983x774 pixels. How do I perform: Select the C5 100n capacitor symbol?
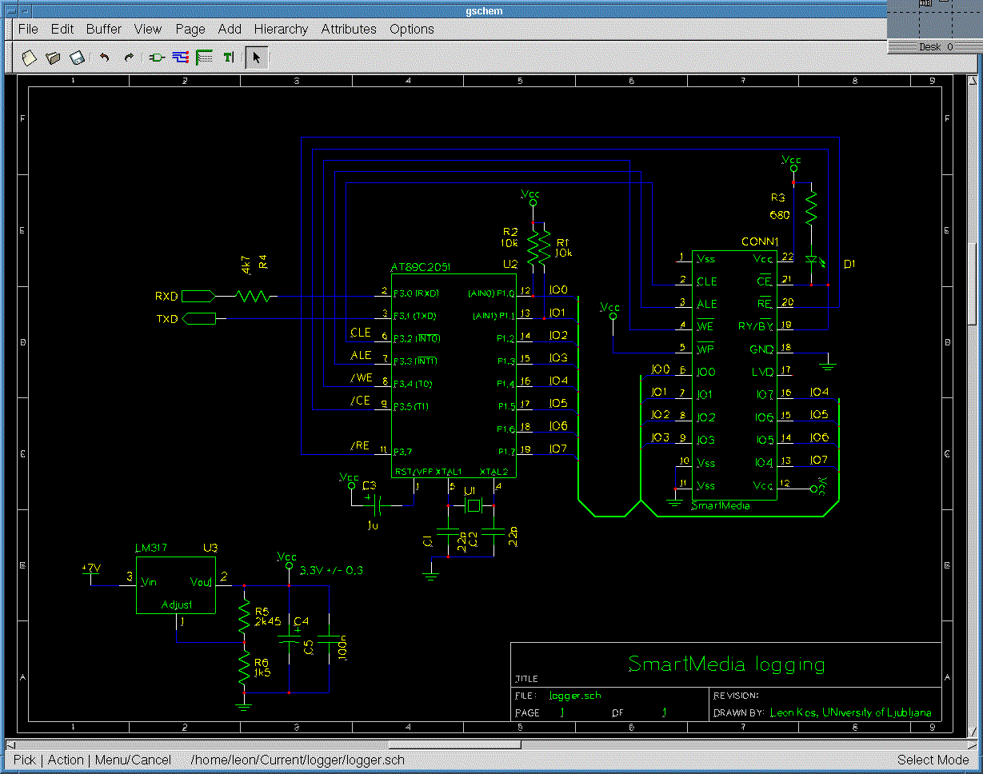click(328, 639)
